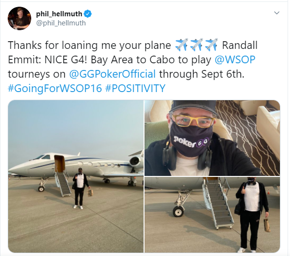This screenshot has width=290, height=256.
Task: Open the tweet options chevron menu
Action: click(x=277, y=13)
